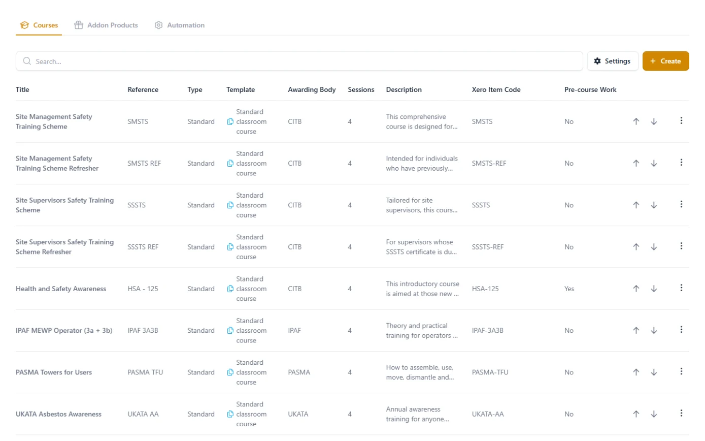Image resolution: width=705 pixels, height=441 pixels.
Task: Click the PASMA awarding body cell
Action: point(299,372)
